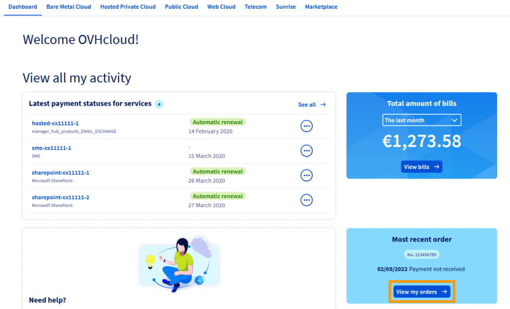Open the Hosted Private Cloud tab
510x309 pixels.
tap(128, 7)
